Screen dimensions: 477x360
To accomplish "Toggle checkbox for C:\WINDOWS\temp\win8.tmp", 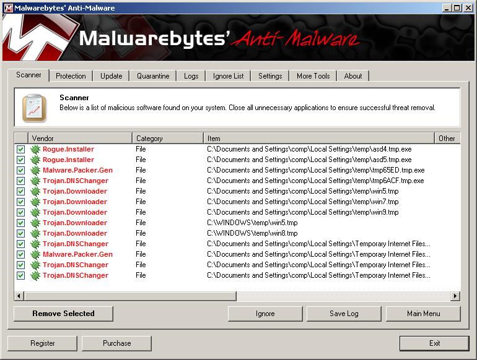I will (x=20, y=233).
